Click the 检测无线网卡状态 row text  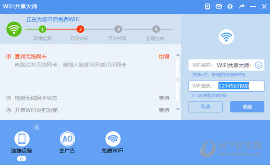pos(36,98)
